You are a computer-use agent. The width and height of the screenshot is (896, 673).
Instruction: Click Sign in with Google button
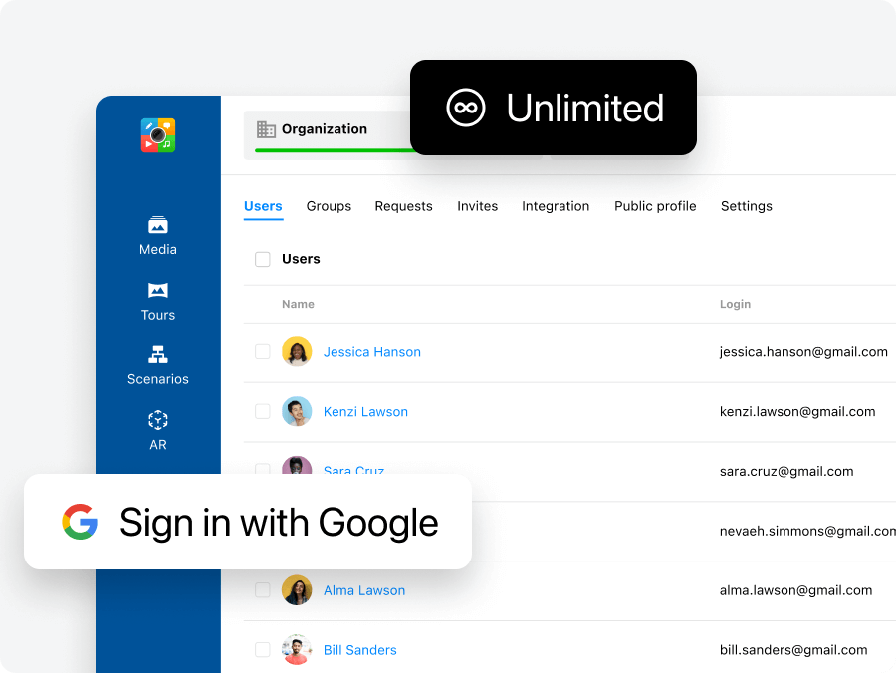[x=248, y=522]
